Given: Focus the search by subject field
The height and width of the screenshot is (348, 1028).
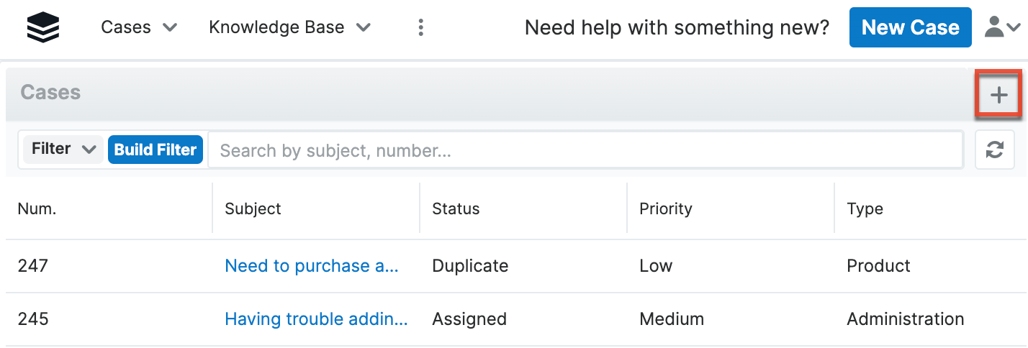Looking at the screenshot, I should pyautogui.click(x=585, y=150).
